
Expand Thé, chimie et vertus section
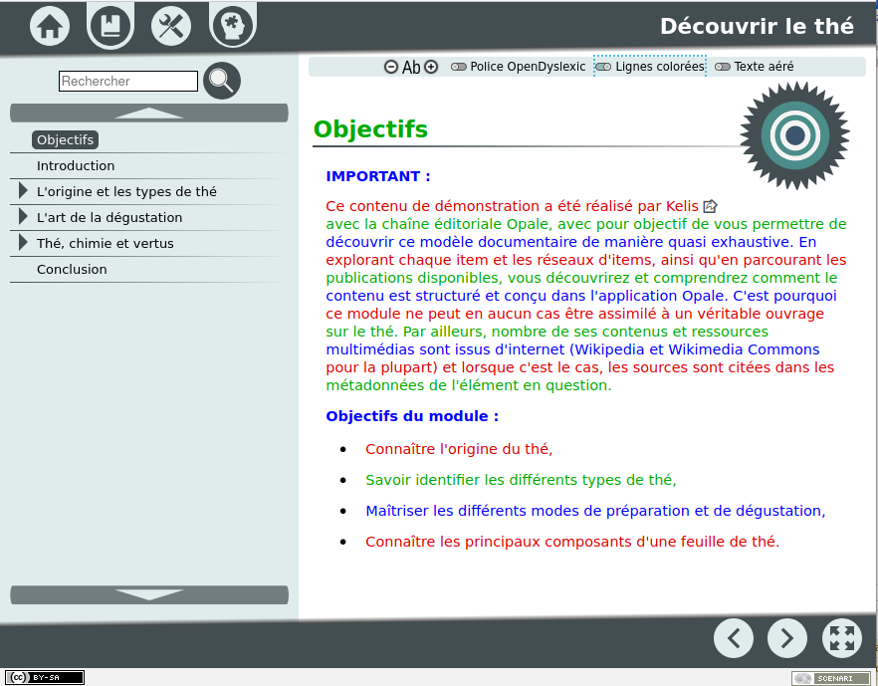[22, 243]
